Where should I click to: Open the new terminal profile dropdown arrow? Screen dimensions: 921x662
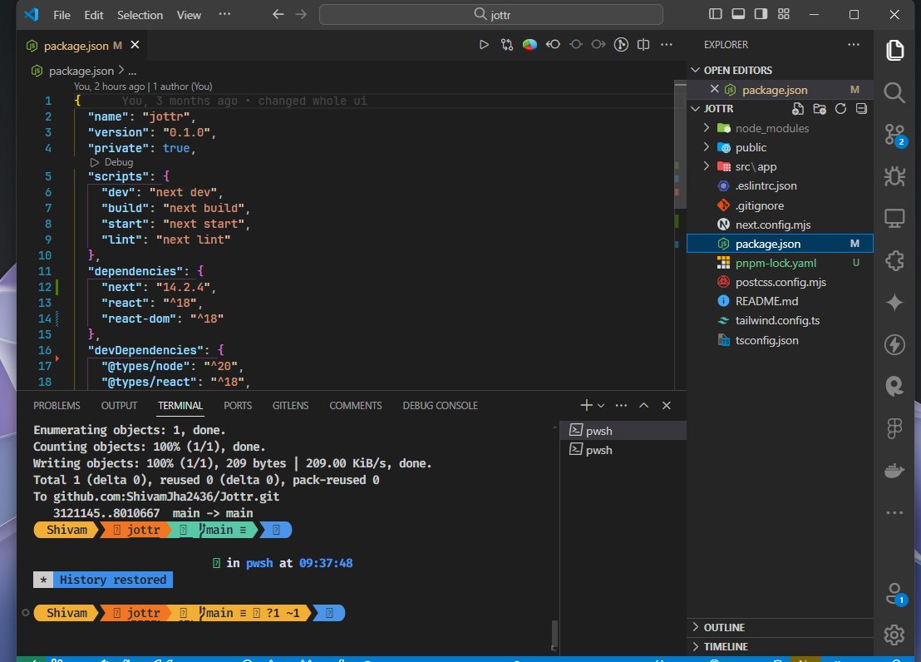pos(601,406)
